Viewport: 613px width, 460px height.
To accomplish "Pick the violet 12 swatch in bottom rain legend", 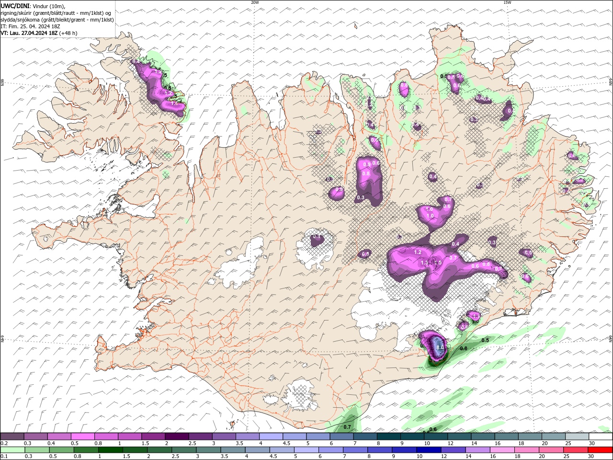I will [x=453, y=450].
